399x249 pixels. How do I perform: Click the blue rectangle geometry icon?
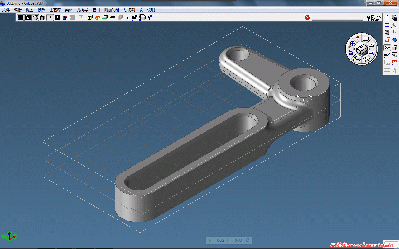[387, 25]
